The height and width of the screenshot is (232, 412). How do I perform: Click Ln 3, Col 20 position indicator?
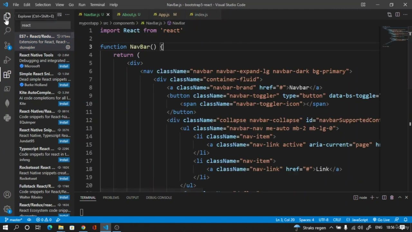pos(285,220)
